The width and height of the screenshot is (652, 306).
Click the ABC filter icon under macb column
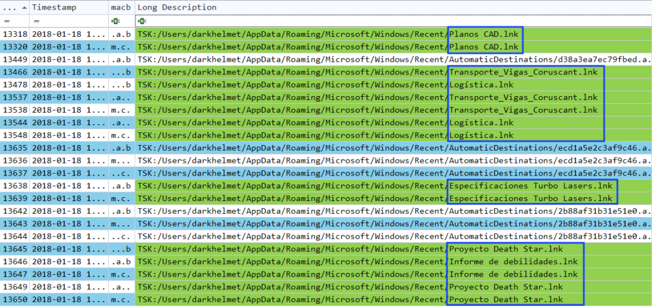pos(114,20)
